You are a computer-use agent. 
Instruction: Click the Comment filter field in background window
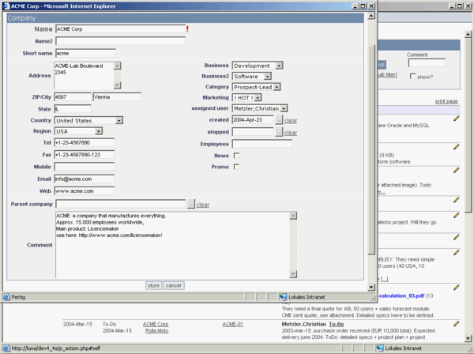click(x=427, y=63)
